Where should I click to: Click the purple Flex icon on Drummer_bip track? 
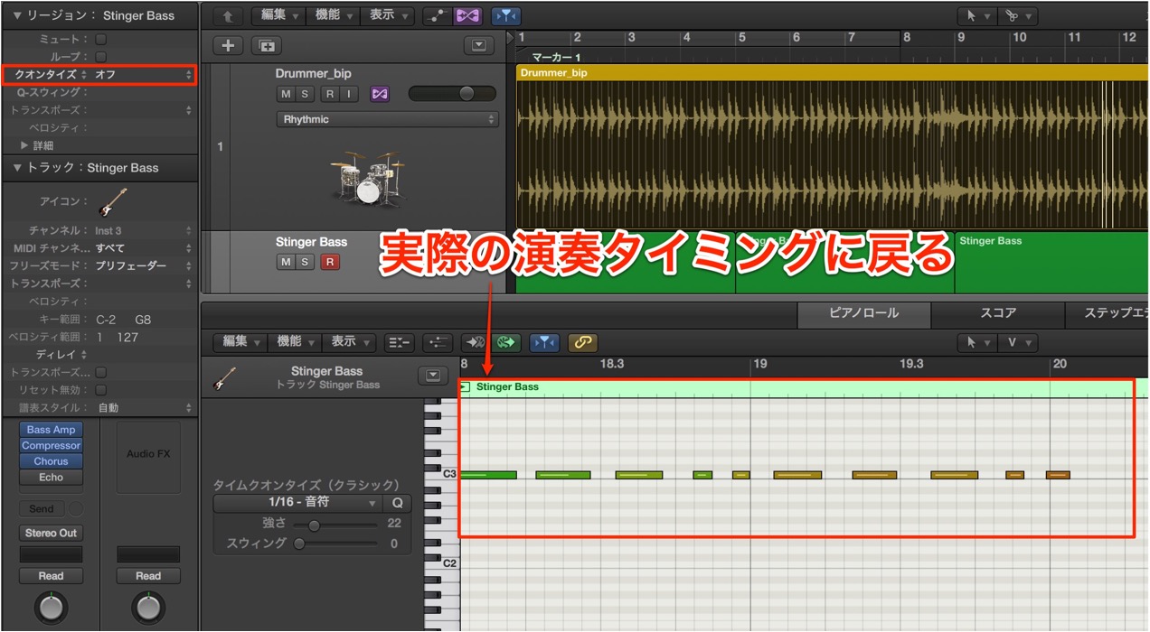(380, 94)
